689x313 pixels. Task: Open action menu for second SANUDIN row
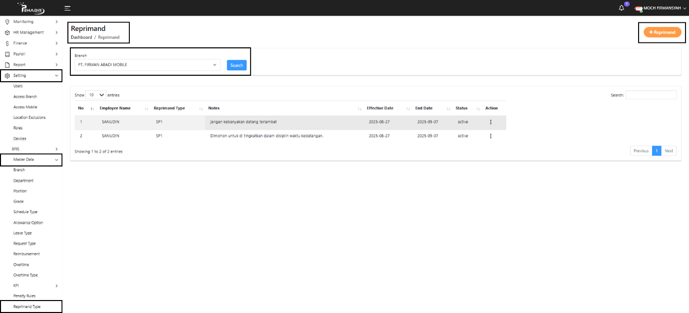tap(491, 136)
